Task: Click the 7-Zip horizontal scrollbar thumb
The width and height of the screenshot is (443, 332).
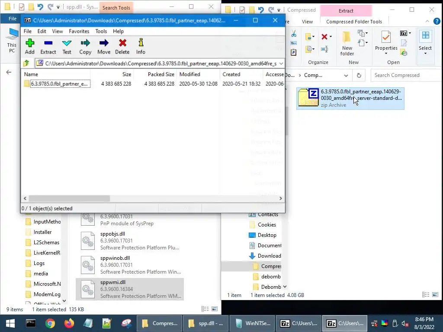Action: (x=69, y=198)
